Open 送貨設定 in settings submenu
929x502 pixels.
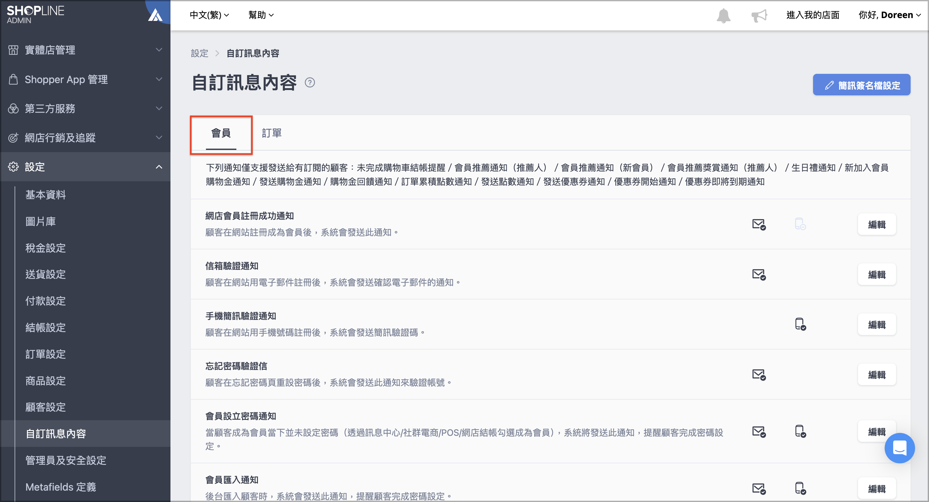coord(45,274)
